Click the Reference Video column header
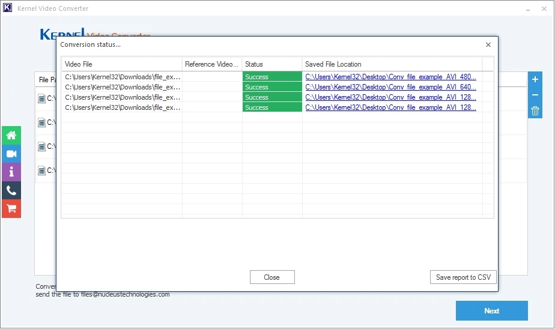This screenshot has height=329, width=555. tap(212, 64)
